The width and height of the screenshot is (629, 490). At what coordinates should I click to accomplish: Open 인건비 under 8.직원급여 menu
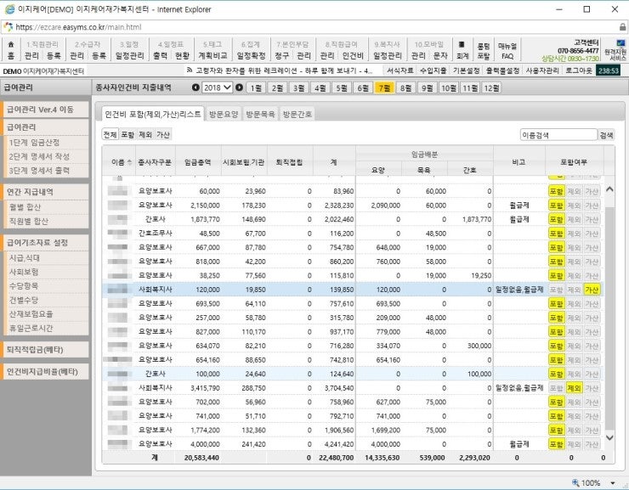[x=353, y=56]
